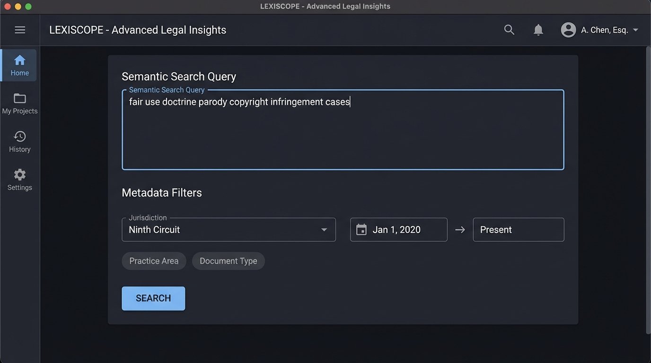This screenshot has width=651, height=363.
Task: Enable the Document Type filter chip
Action: [x=228, y=260]
